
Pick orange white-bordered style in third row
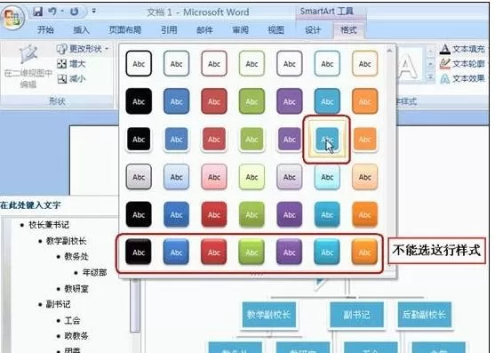pos(364,140)
